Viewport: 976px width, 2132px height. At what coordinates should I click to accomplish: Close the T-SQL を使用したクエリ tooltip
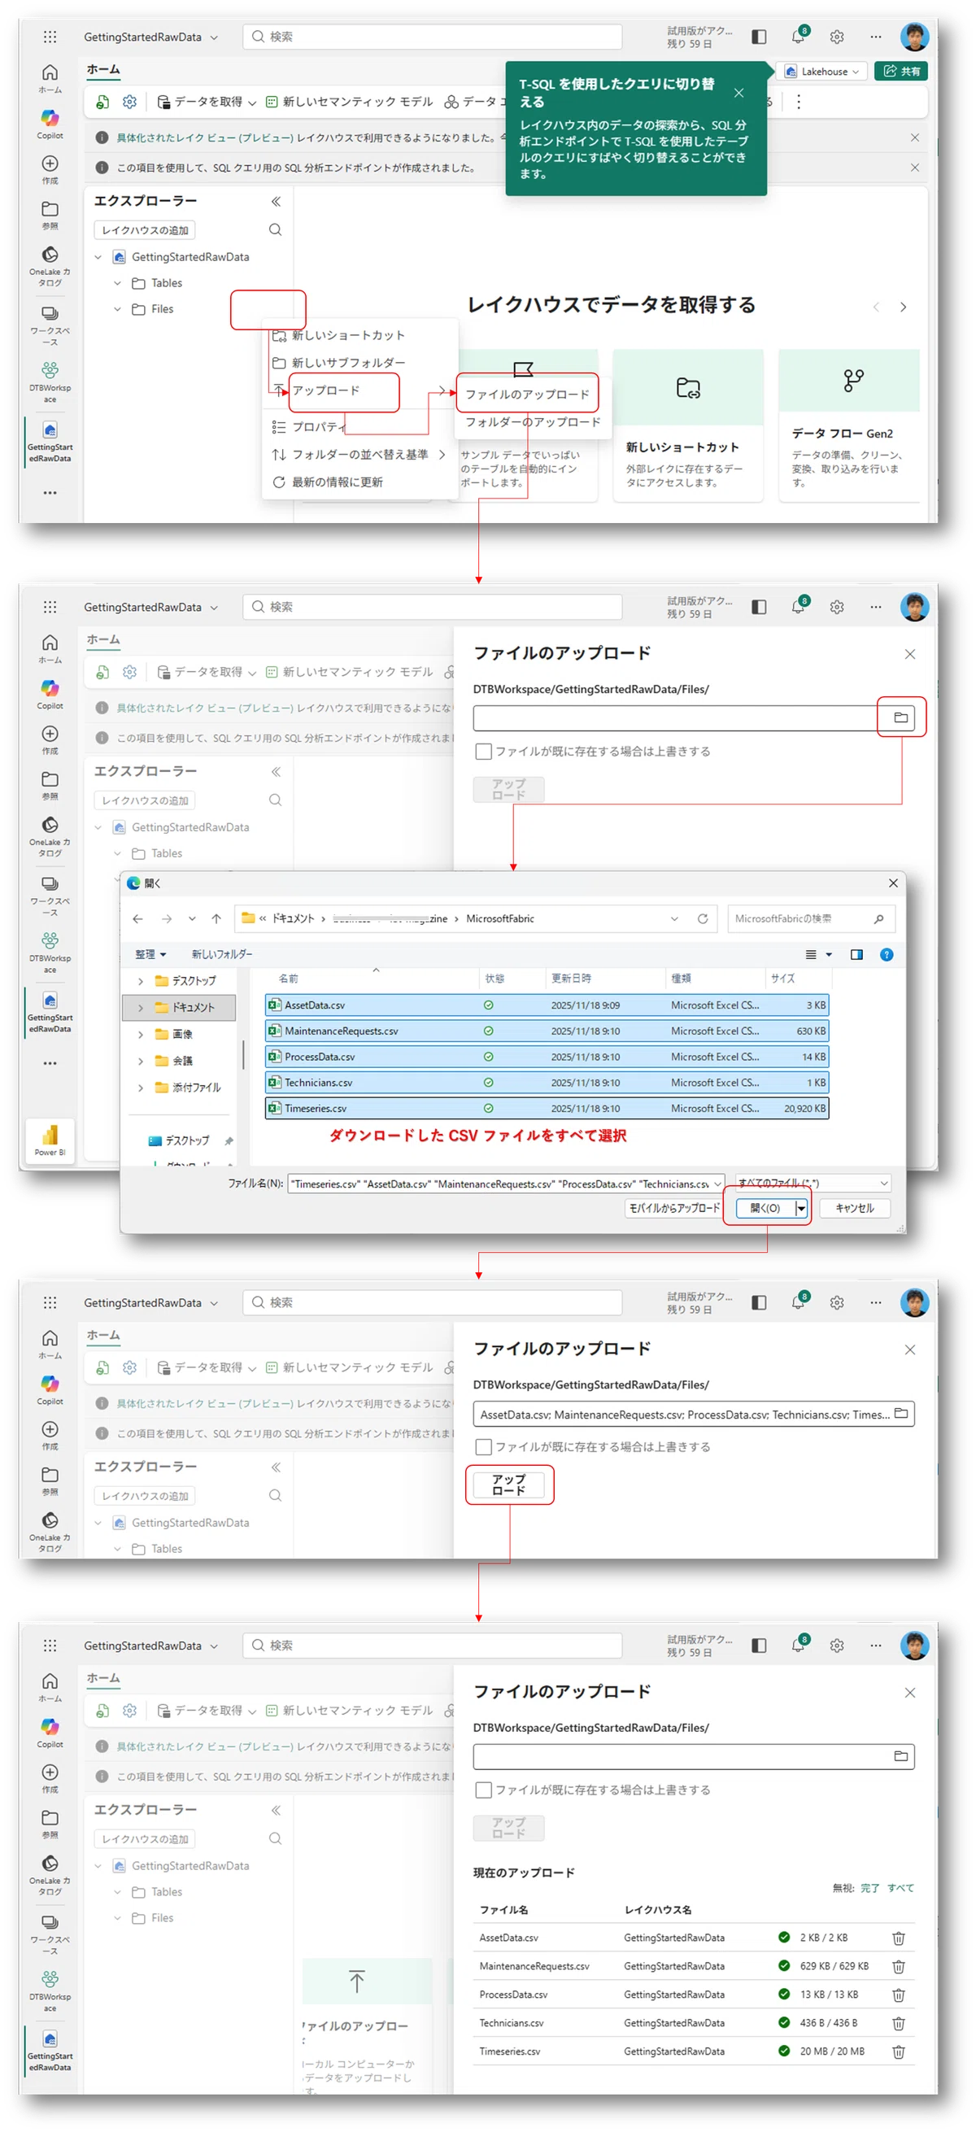click(x=739, y=93)
